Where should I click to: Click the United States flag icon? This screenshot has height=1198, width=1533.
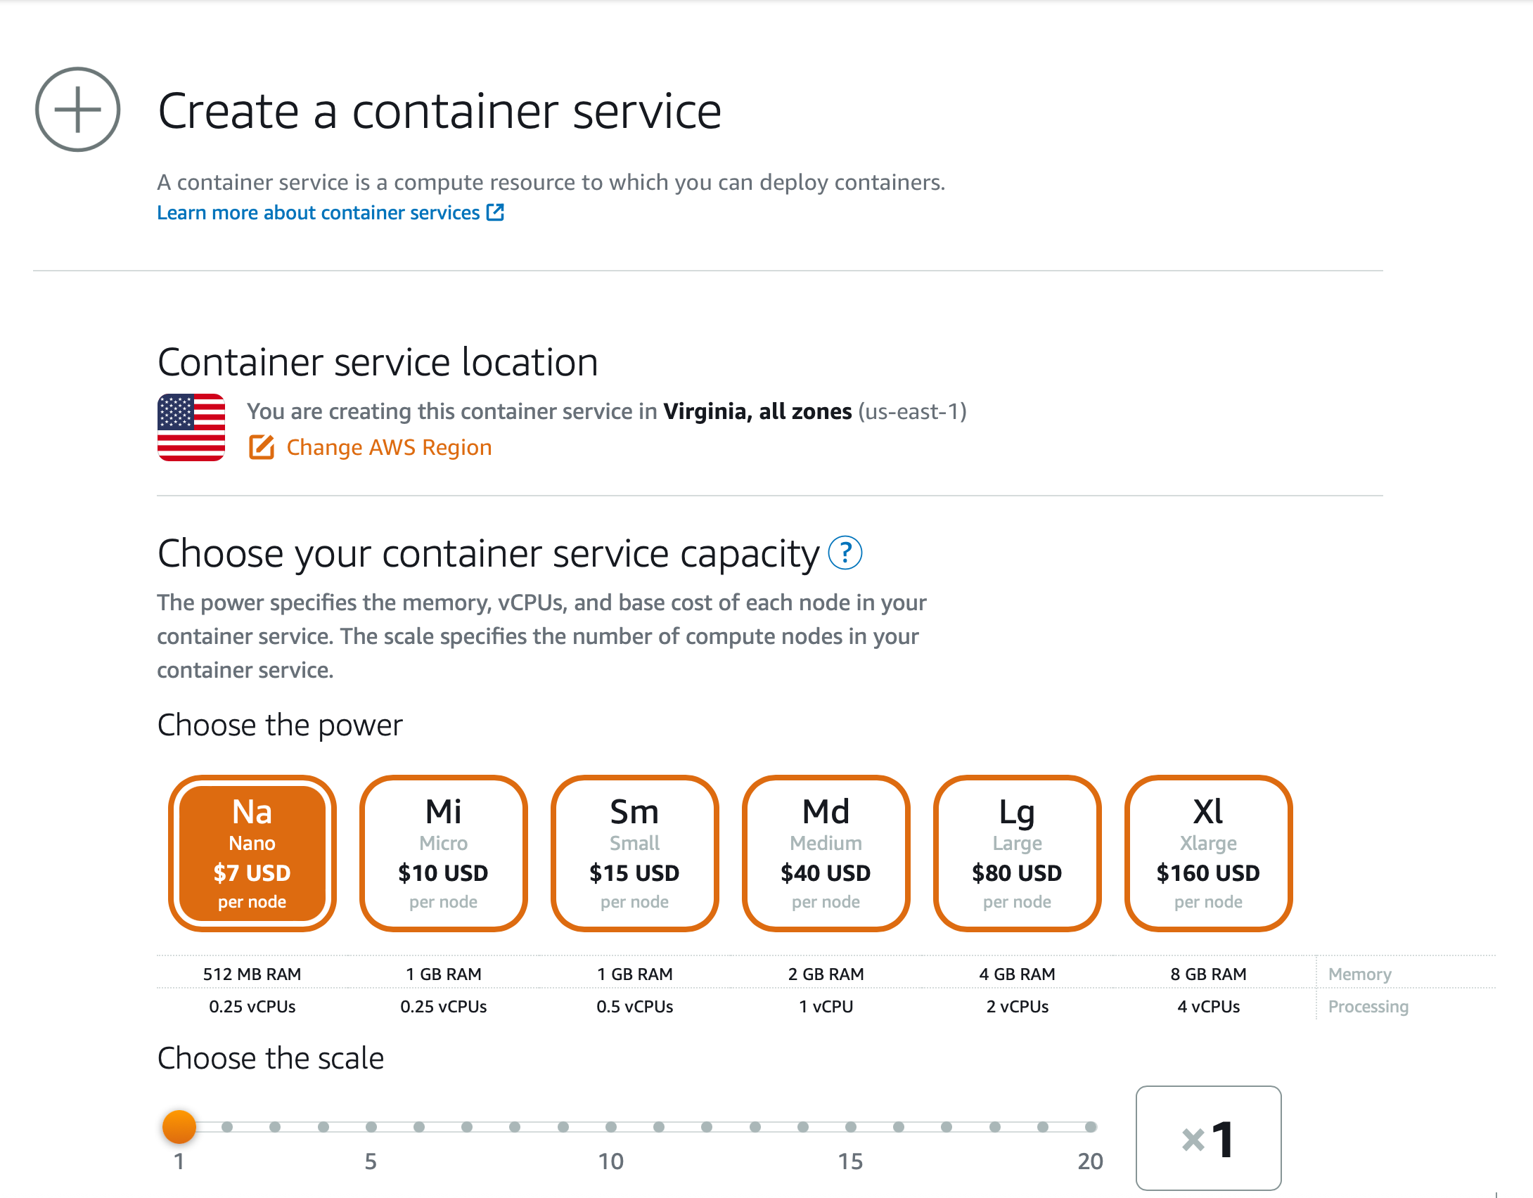[x=191, y=427]
